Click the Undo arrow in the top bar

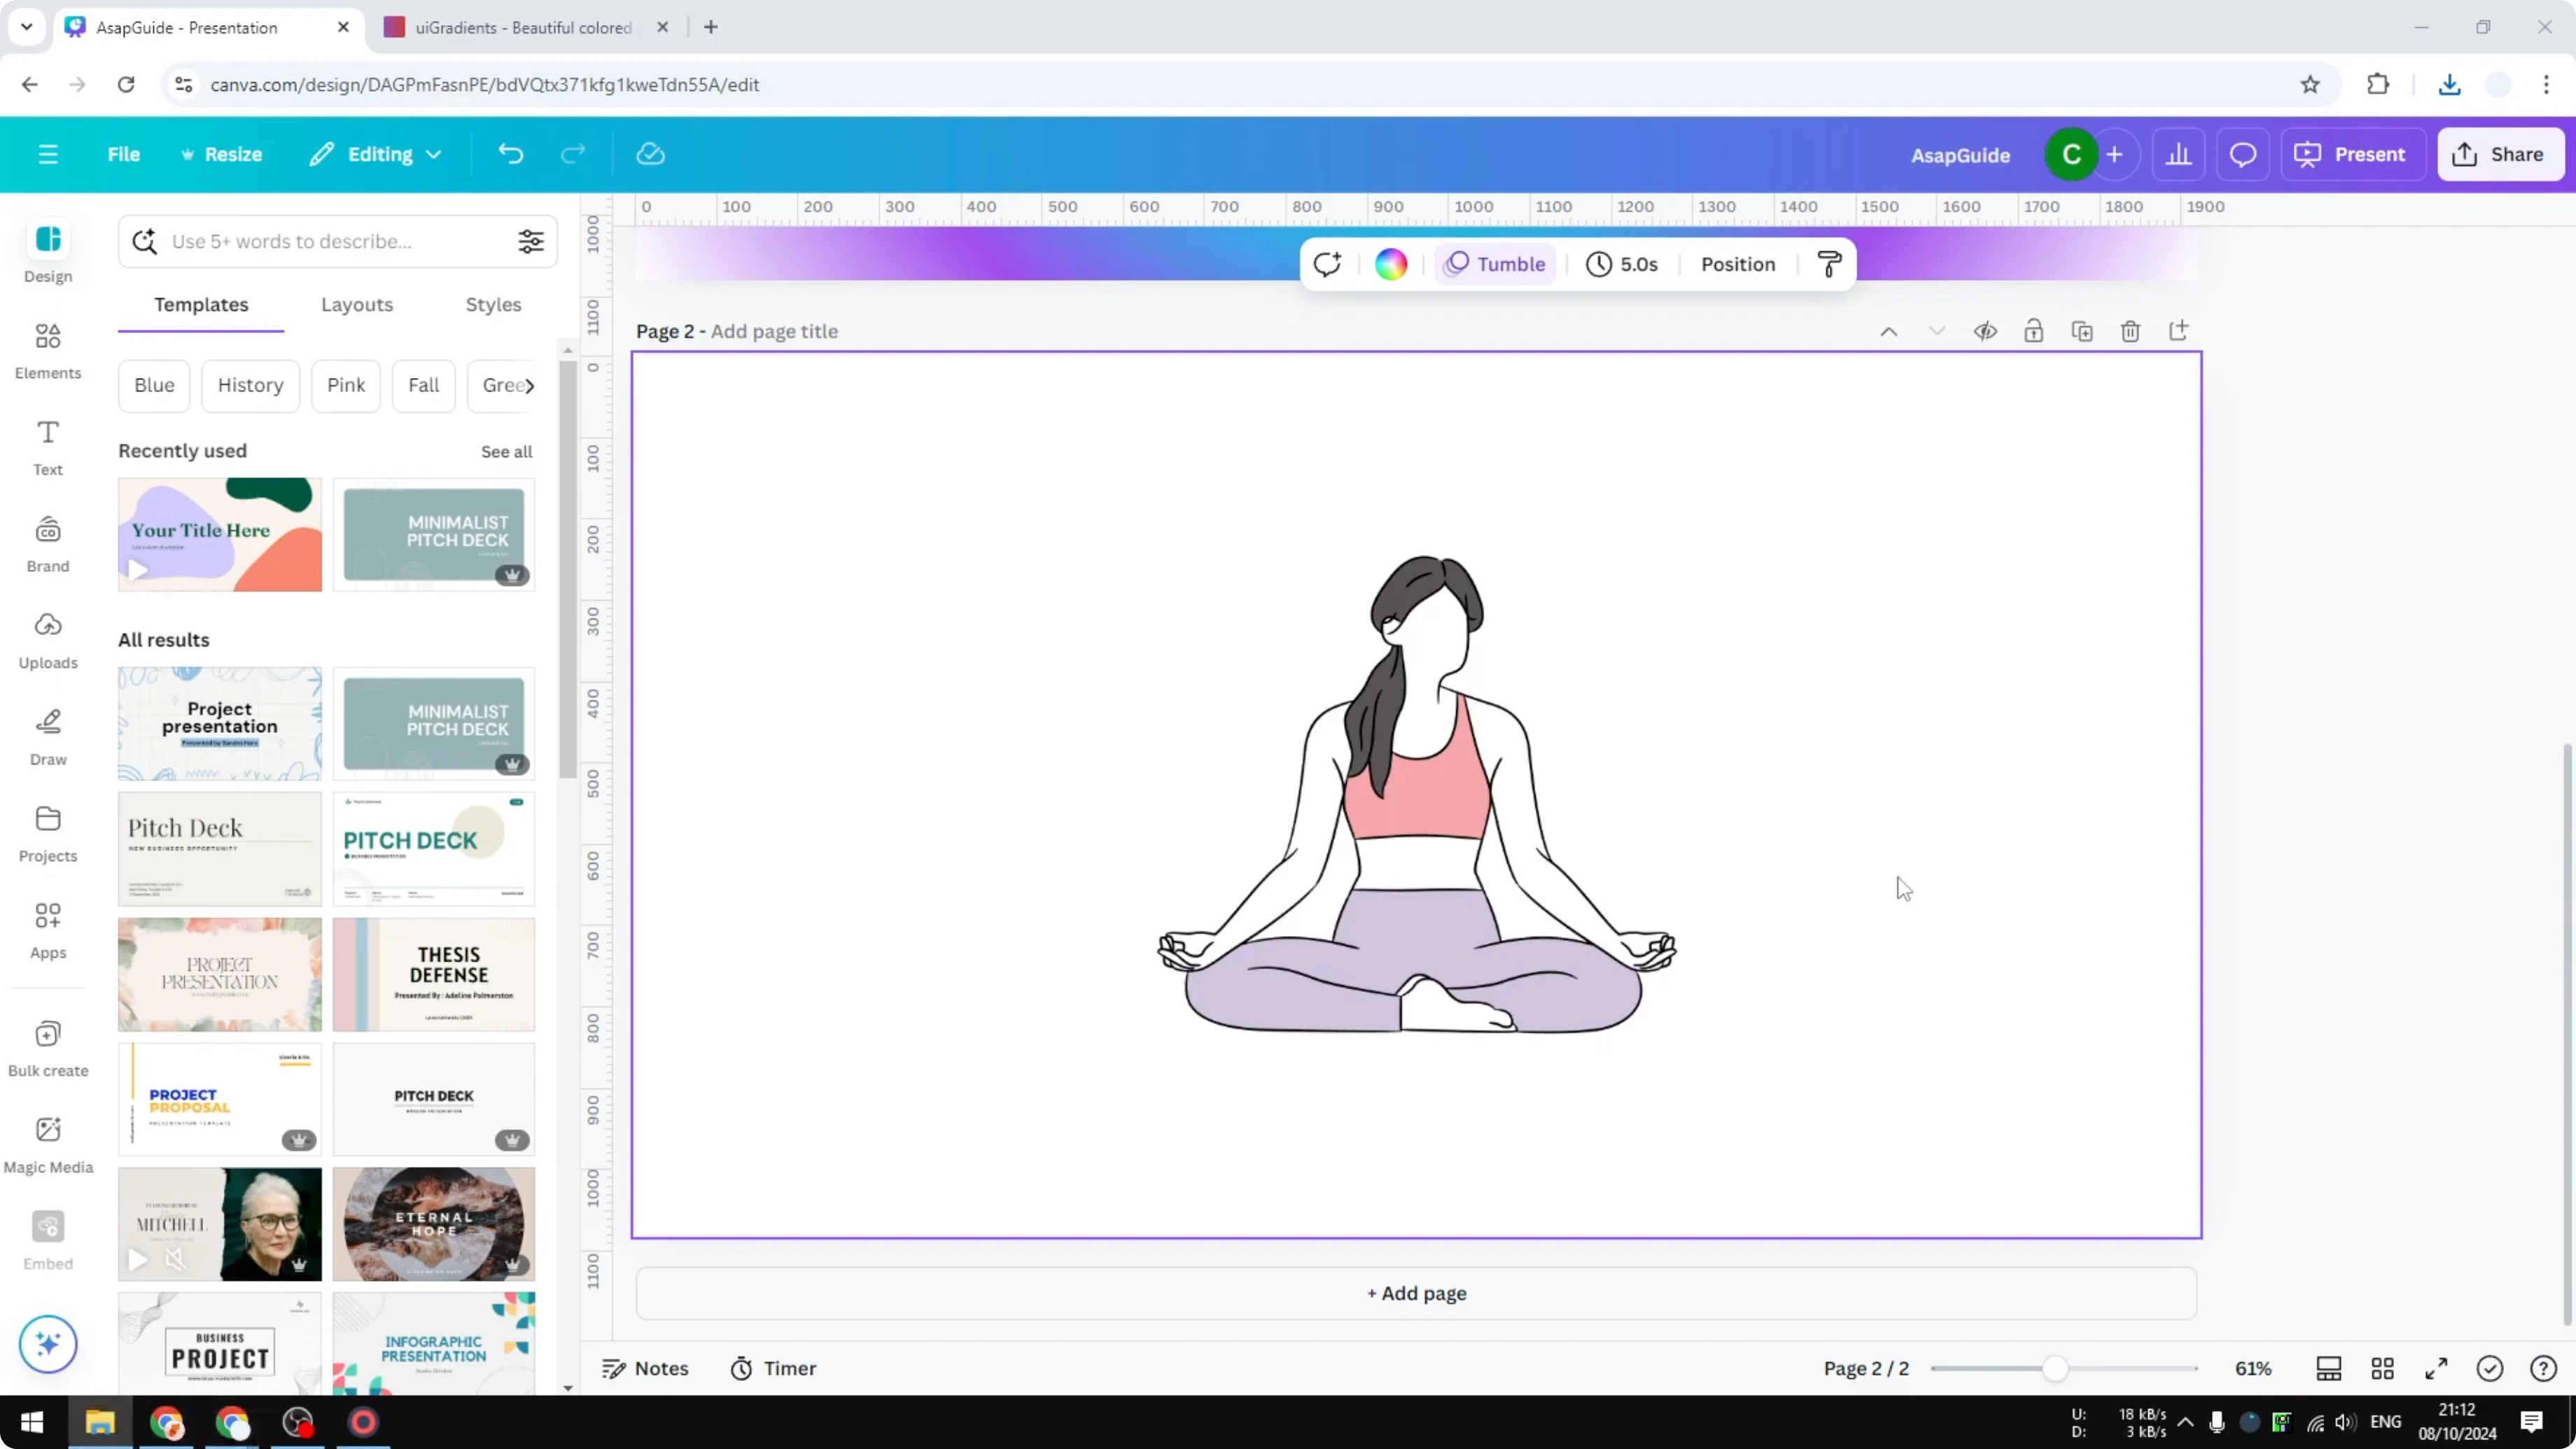coord(510,153)
